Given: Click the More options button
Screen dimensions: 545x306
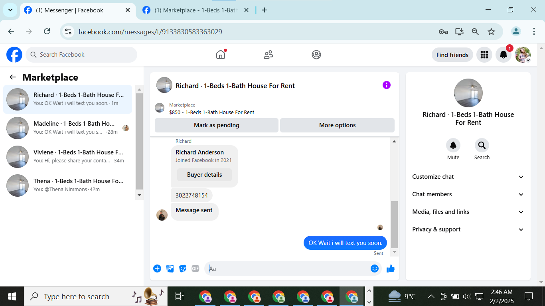Looking at the screenshot, I should 338,125.
